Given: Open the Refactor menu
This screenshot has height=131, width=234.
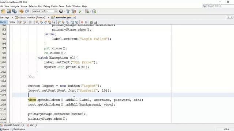Looking at the screenshot, I should (x=33, y=6).
